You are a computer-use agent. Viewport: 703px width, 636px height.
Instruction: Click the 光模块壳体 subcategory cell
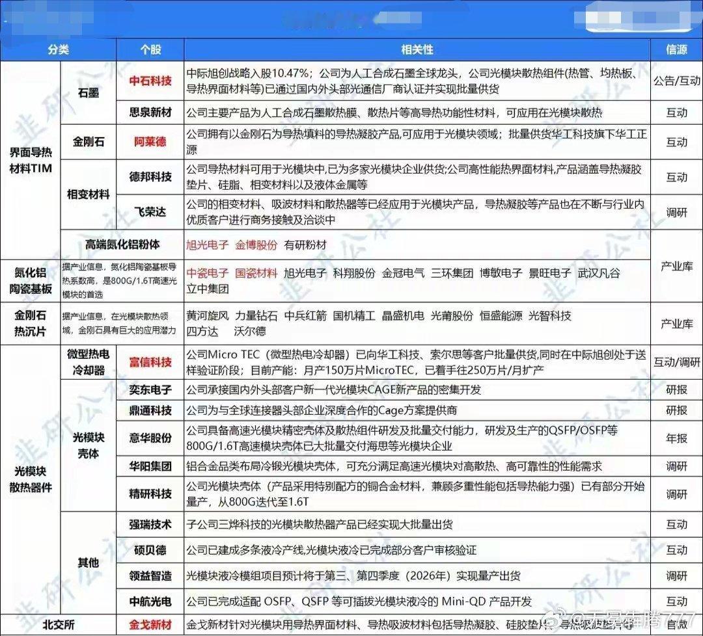pos(89,445)
